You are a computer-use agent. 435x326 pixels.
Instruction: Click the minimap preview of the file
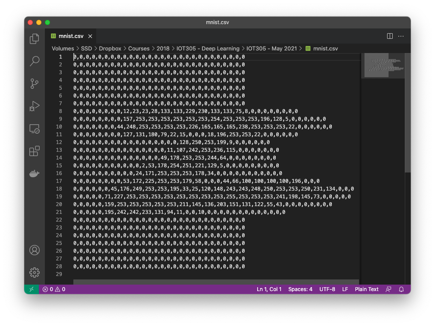click(382, 65)
